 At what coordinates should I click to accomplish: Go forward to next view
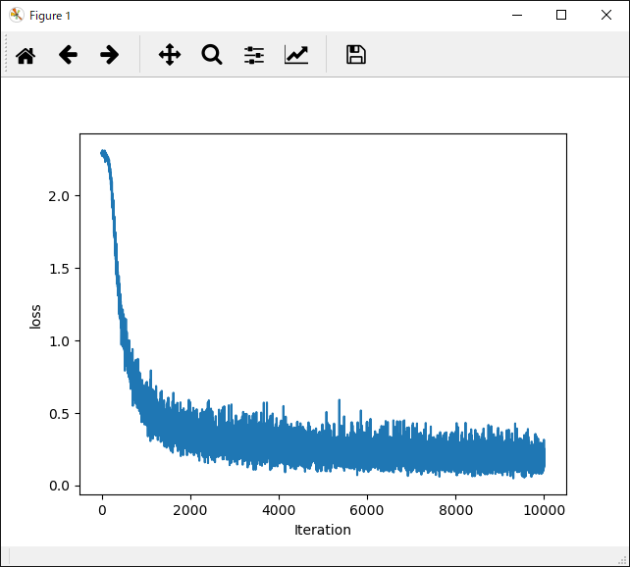click(x=110, y=55)
